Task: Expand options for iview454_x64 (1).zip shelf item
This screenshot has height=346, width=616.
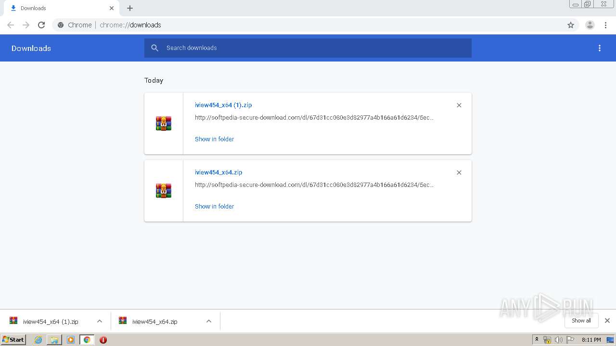Action: [x=100, y=321]
